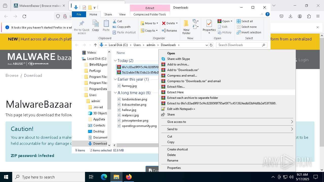
Task: Expand the address bar history dropdown
Action: [x=207, y=45]
